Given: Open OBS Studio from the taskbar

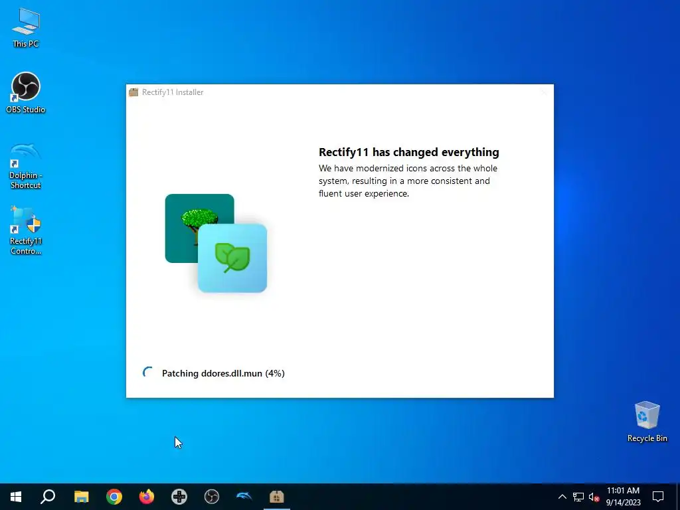Looking at the screenshot, I should coord(212,497).
